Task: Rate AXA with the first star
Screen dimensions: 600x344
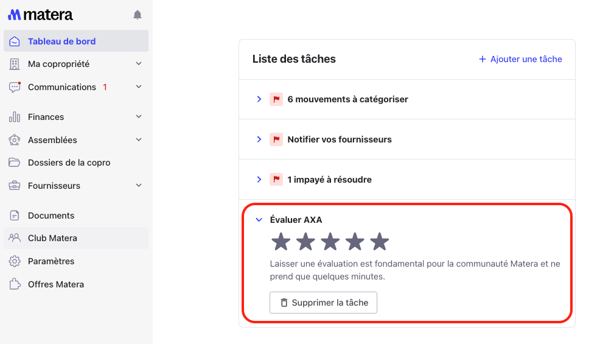Action: [281, 242]
